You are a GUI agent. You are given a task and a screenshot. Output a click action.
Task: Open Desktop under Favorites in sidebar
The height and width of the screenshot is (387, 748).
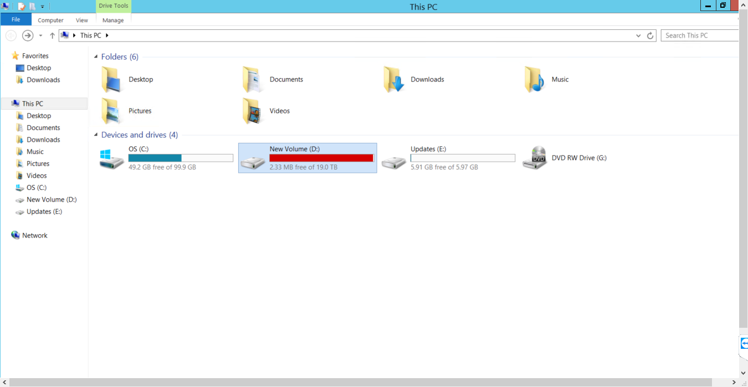39,68
